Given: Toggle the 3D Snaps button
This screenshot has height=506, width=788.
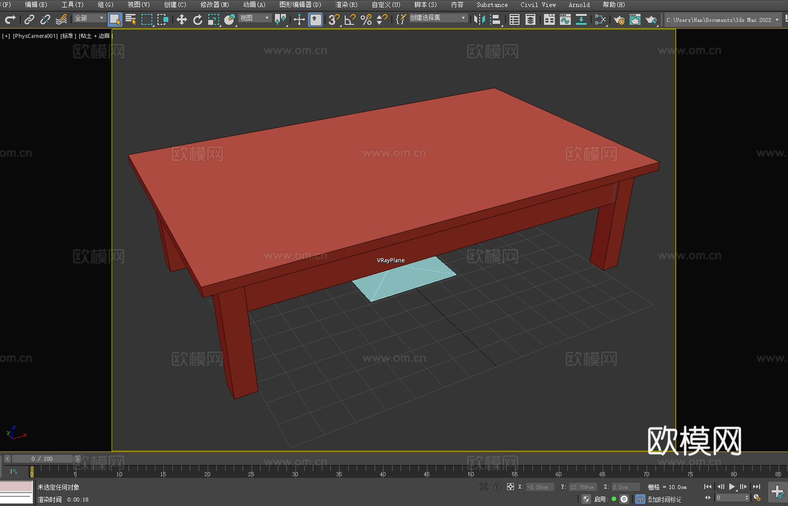Looking at the screenshot, I should pyautogui.click(x=334, y=19).
